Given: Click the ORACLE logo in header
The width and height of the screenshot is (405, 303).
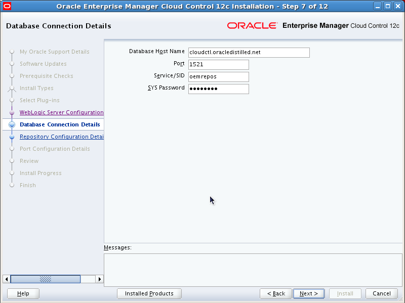Looking at the screenshot, I should click(x=252, y=26).
